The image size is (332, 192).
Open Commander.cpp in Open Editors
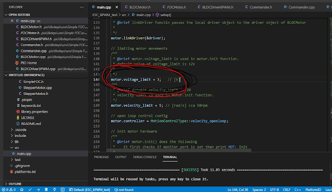tap(51, 51)
